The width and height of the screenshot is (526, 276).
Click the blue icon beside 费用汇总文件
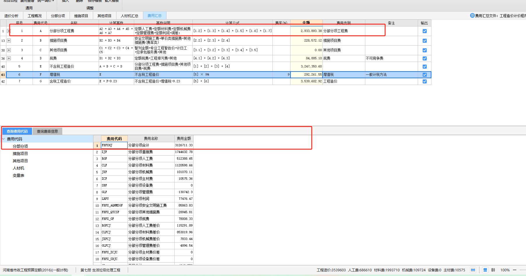tap(472, 15)
